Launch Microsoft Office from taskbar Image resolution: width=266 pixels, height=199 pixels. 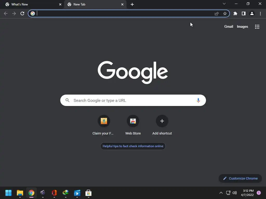(54, 193)
